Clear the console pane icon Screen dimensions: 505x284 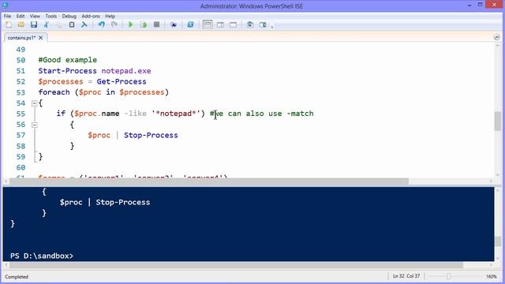point(84,24)
